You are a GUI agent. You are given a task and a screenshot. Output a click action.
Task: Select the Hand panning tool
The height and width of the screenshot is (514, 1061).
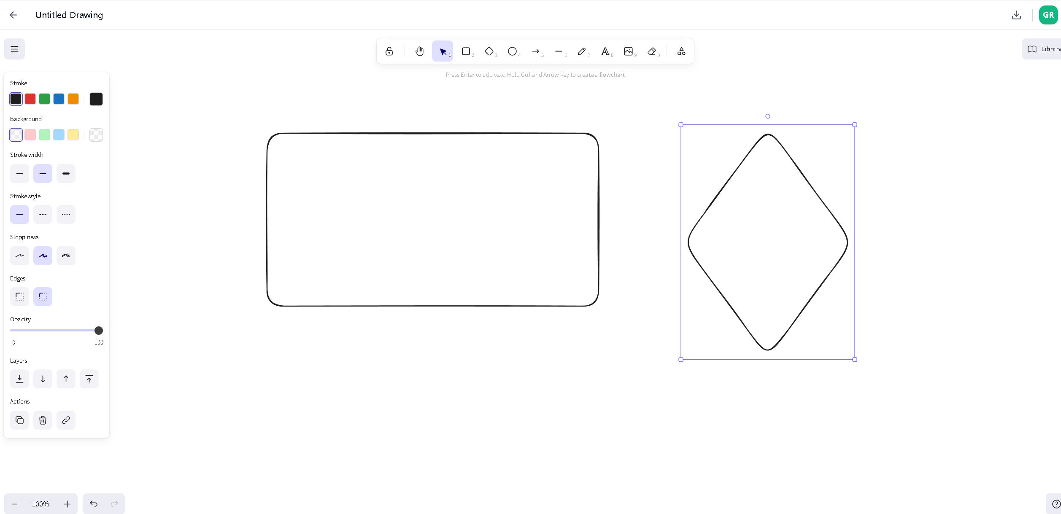coord(419,51)
